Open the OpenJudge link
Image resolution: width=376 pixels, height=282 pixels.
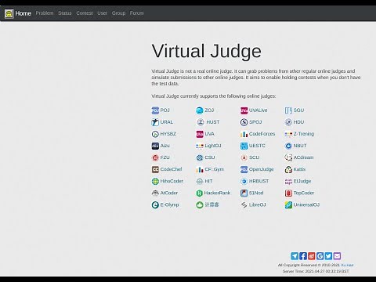[261, 169]
